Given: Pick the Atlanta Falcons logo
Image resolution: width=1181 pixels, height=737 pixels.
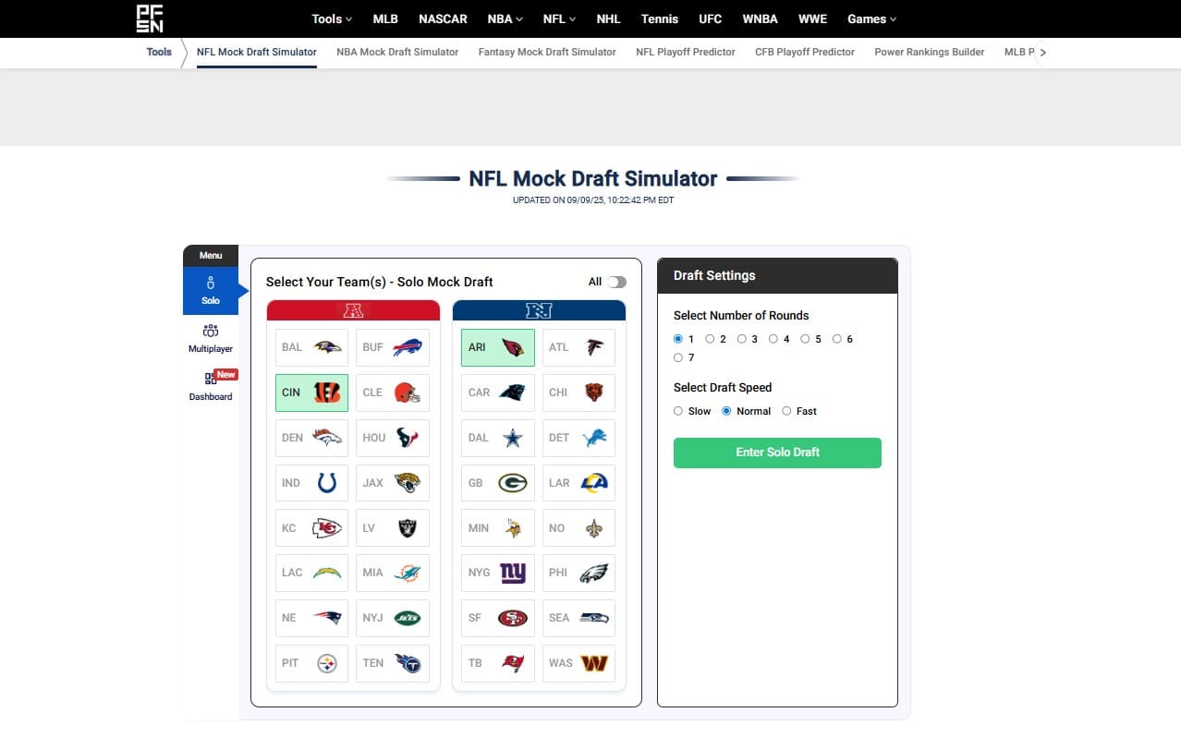Looking at the screenshot, I should click(595, 348).
